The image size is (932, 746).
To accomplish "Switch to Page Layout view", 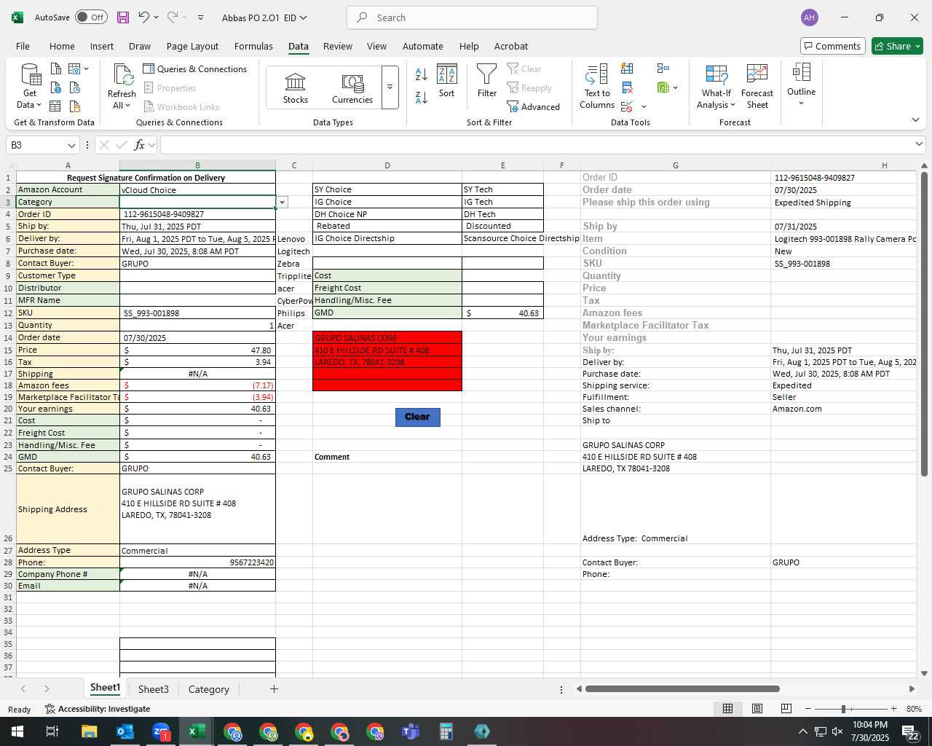I will 757,709.
